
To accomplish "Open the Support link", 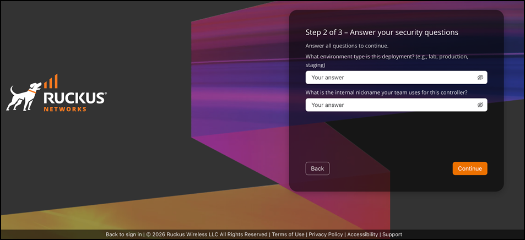I will click(392, 234).
